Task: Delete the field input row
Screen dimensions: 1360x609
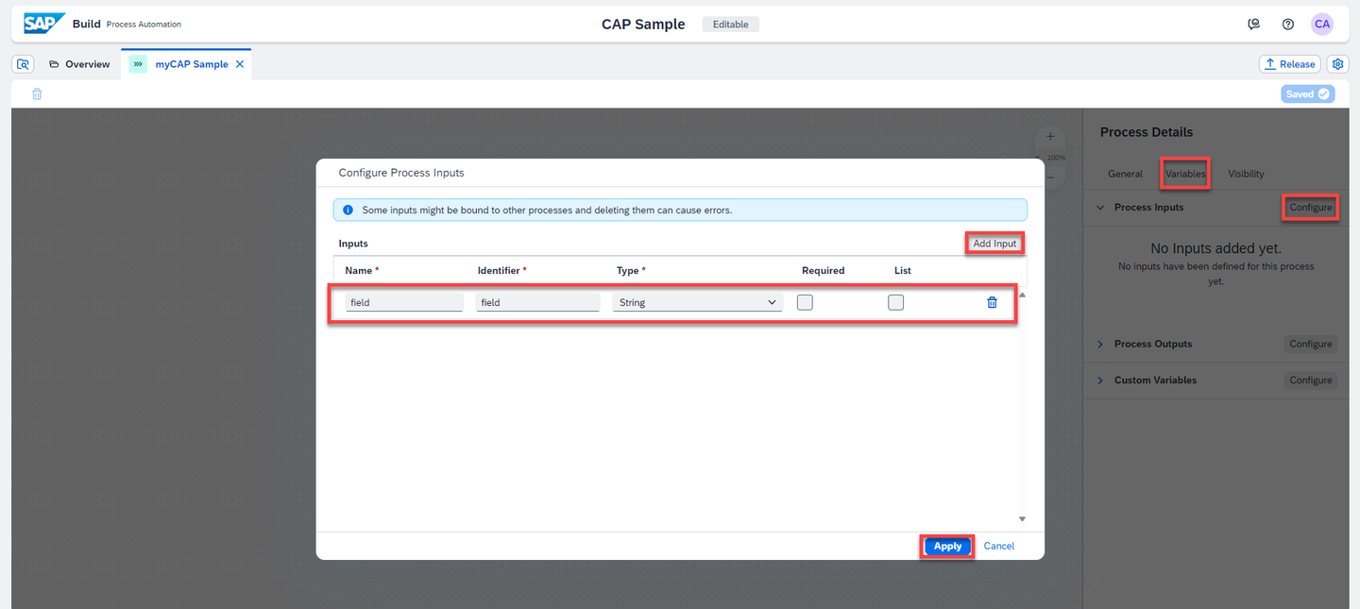Action: (x=992, y=302)
